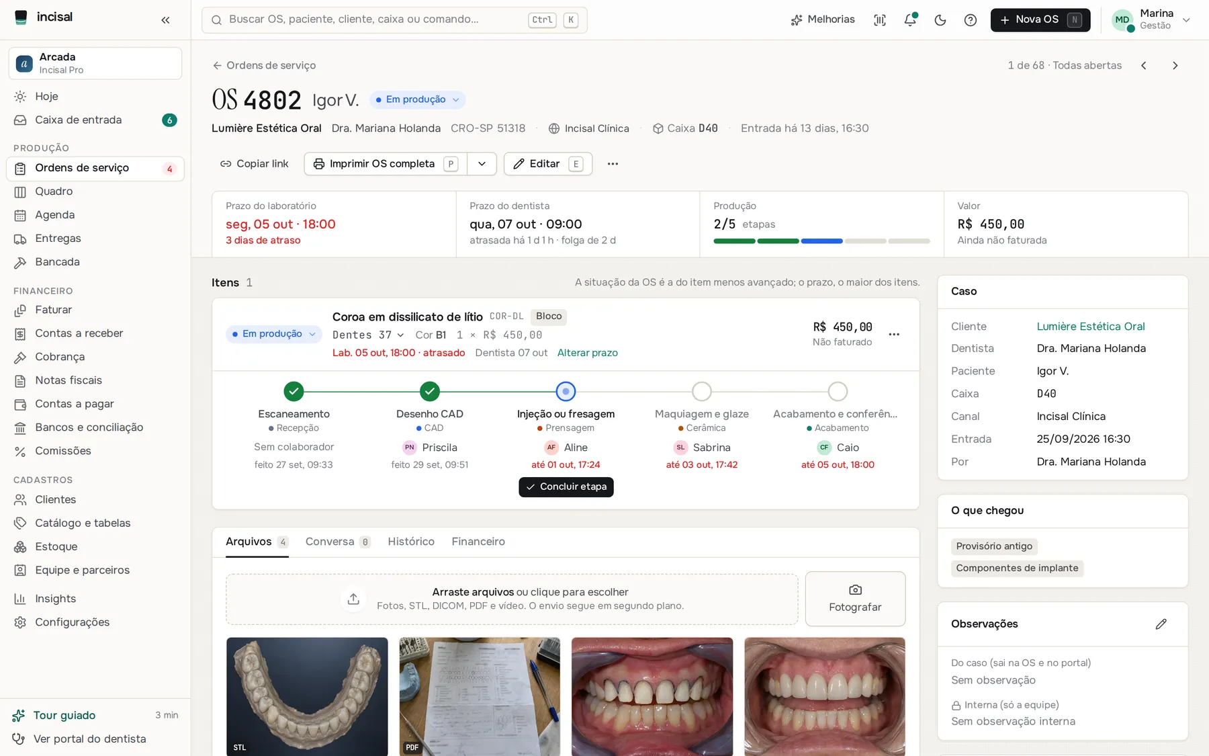Collapse the sidebar with double-chevron icon
The width and height of the screenshot is (1209, 756).
[x=165, y=20]
